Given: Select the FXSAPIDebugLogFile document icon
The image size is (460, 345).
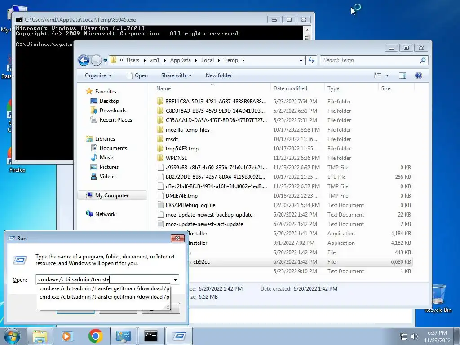Looking at the screenshot, I should pyautogui.click(x=160, y=205).
